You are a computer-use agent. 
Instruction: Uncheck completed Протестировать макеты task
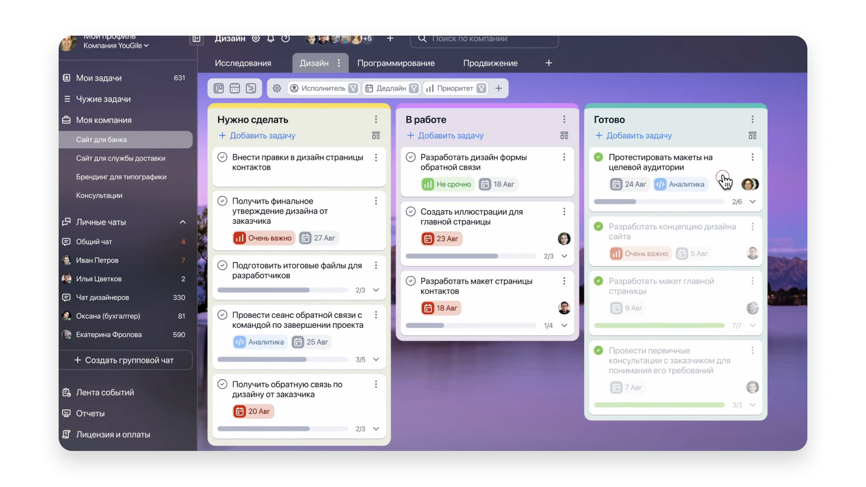(x=599, y=157)
